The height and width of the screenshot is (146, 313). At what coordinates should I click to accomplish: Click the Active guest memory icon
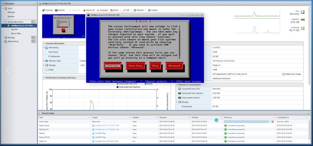coord(180,98)
